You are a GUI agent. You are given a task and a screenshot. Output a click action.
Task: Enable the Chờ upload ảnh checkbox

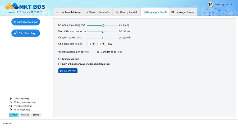pos(59,59)
